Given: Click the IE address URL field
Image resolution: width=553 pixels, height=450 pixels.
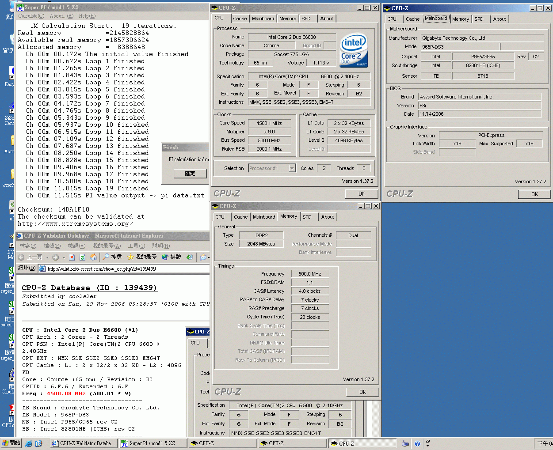Looking at the screenshot, I should click(x=124, y=268).
